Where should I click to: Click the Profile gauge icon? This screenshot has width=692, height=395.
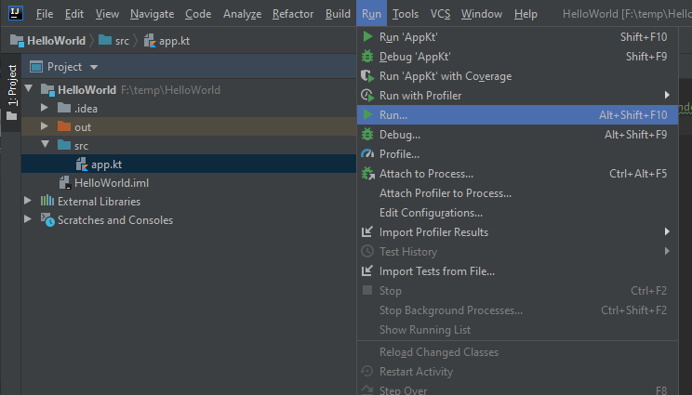click(367, 154)
